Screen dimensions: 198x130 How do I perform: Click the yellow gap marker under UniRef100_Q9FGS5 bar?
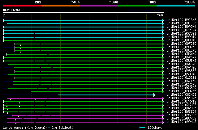[x=20, y=45]
